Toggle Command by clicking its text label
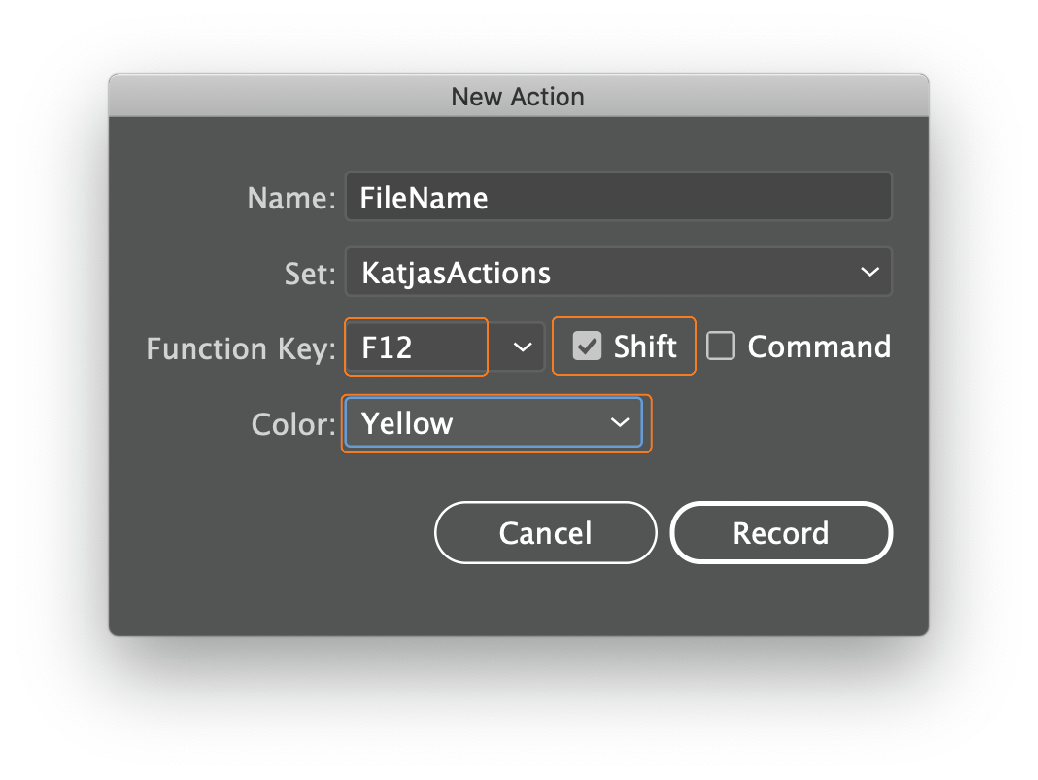 [819, 347]
